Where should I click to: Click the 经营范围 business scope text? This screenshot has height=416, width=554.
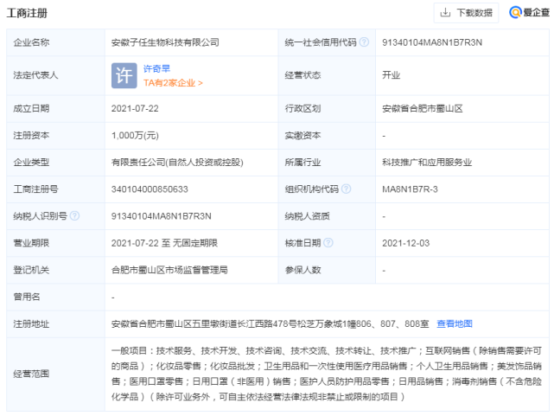click(330, 374)
